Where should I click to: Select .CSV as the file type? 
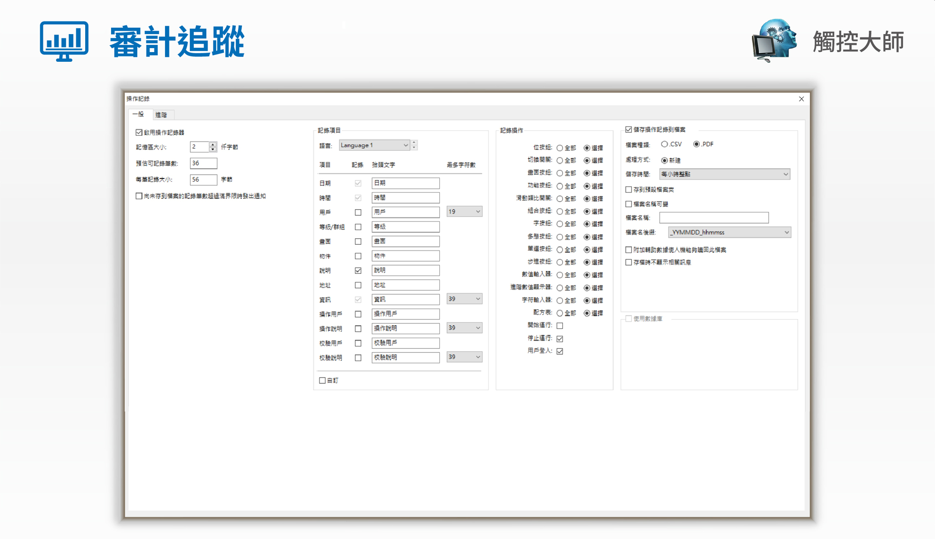click(664, 144)
